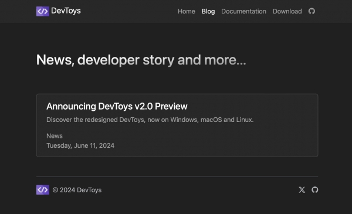Click the © 2024 DevToys footer text
The width and height of the screenshot is (352, 214).
click(77, 190)
